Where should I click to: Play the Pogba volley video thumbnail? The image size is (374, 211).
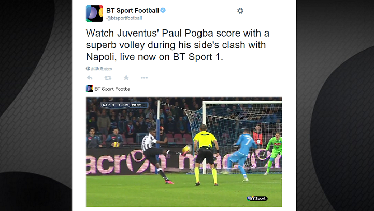[x=184, y=152]
